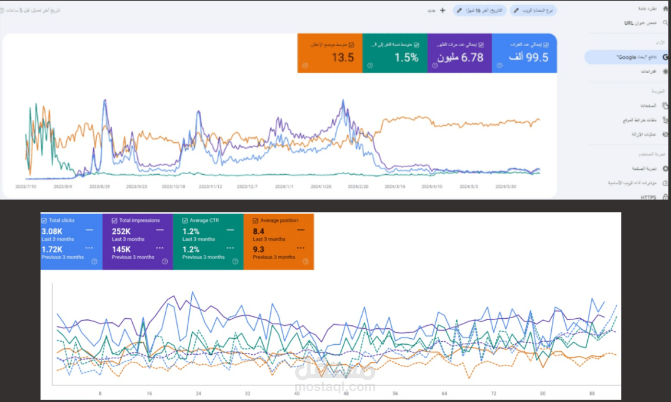
Task: Click the Pages (الصفحات) document icon
Action: [665, 105]
